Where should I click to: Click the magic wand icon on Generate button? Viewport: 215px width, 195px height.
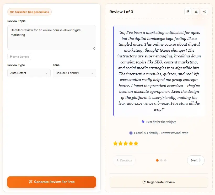point(30,182)
